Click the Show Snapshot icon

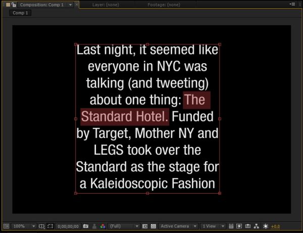tap(94, 226)
